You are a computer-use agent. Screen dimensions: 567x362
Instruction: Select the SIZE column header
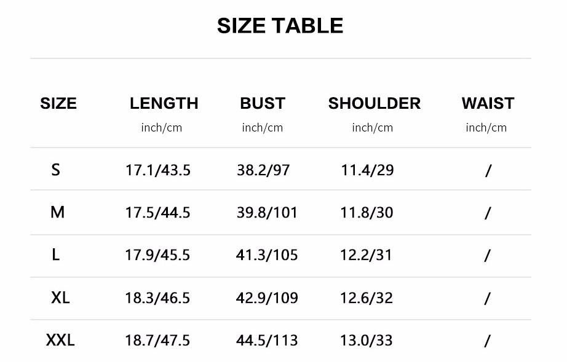click(x=58, y=103)
